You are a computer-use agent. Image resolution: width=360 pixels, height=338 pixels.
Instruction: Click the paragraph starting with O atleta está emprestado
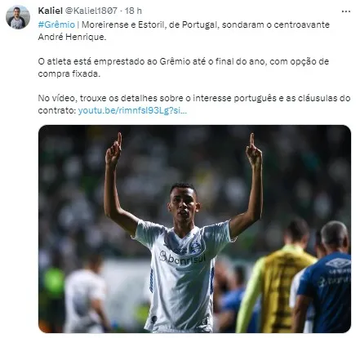coord(184,68)
